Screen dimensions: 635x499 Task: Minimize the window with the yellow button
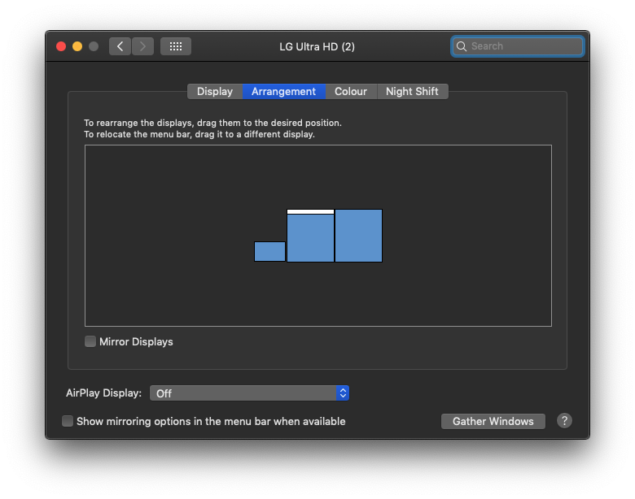pos(77,46)
